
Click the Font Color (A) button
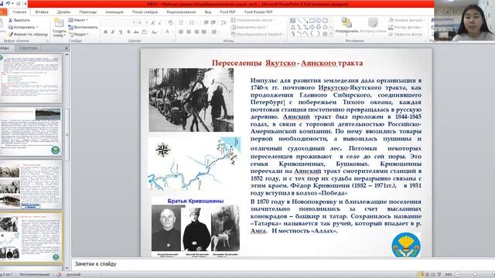tap(168, 32)
